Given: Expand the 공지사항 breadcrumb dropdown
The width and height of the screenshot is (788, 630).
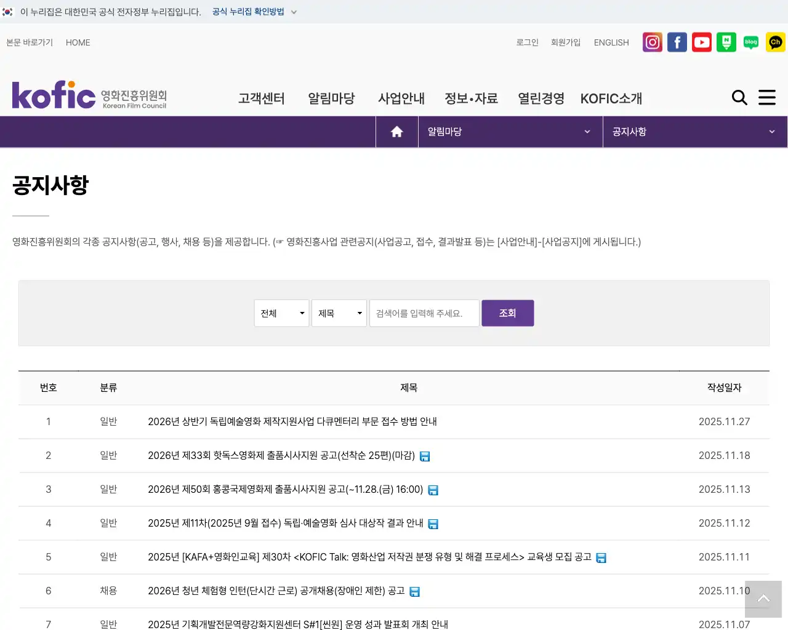Looking at the screenshot, I should 771,131.
